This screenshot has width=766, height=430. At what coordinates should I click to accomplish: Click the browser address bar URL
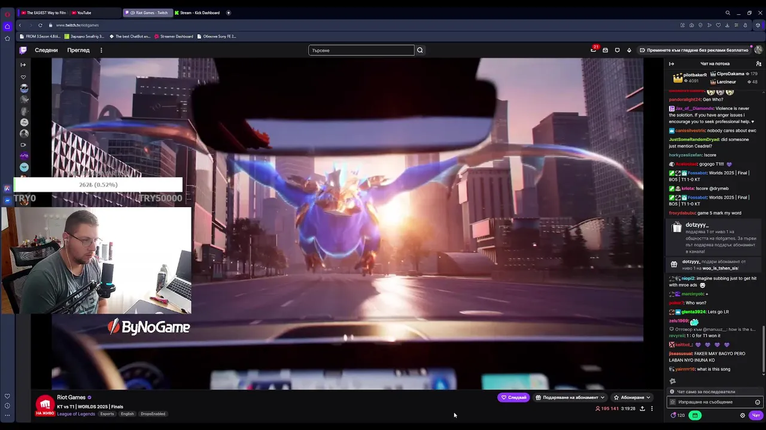77,25
